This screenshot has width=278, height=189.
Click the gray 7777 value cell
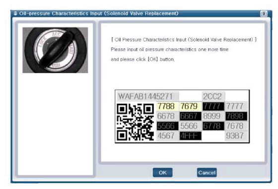[236, 106]
